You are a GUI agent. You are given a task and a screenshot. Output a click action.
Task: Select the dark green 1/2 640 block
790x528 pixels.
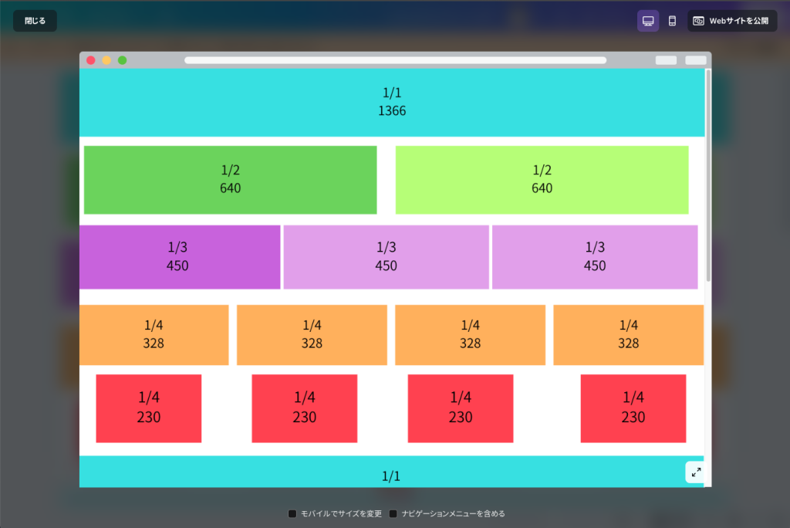pyautogui.click(x=230, y=179)
